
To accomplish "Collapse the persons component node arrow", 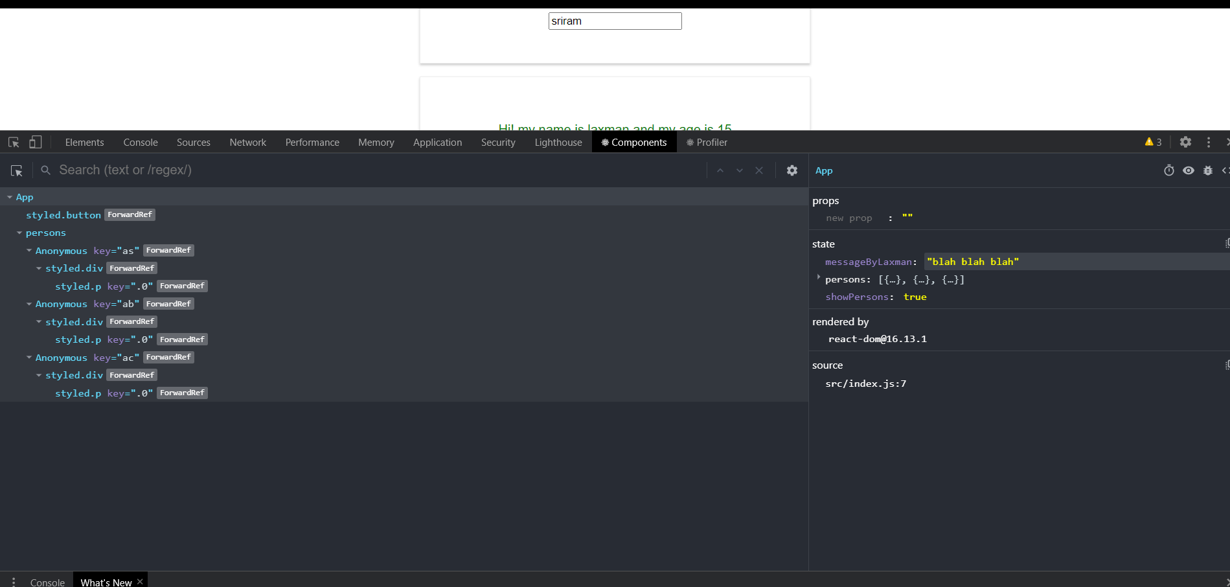I will point(19,233).
